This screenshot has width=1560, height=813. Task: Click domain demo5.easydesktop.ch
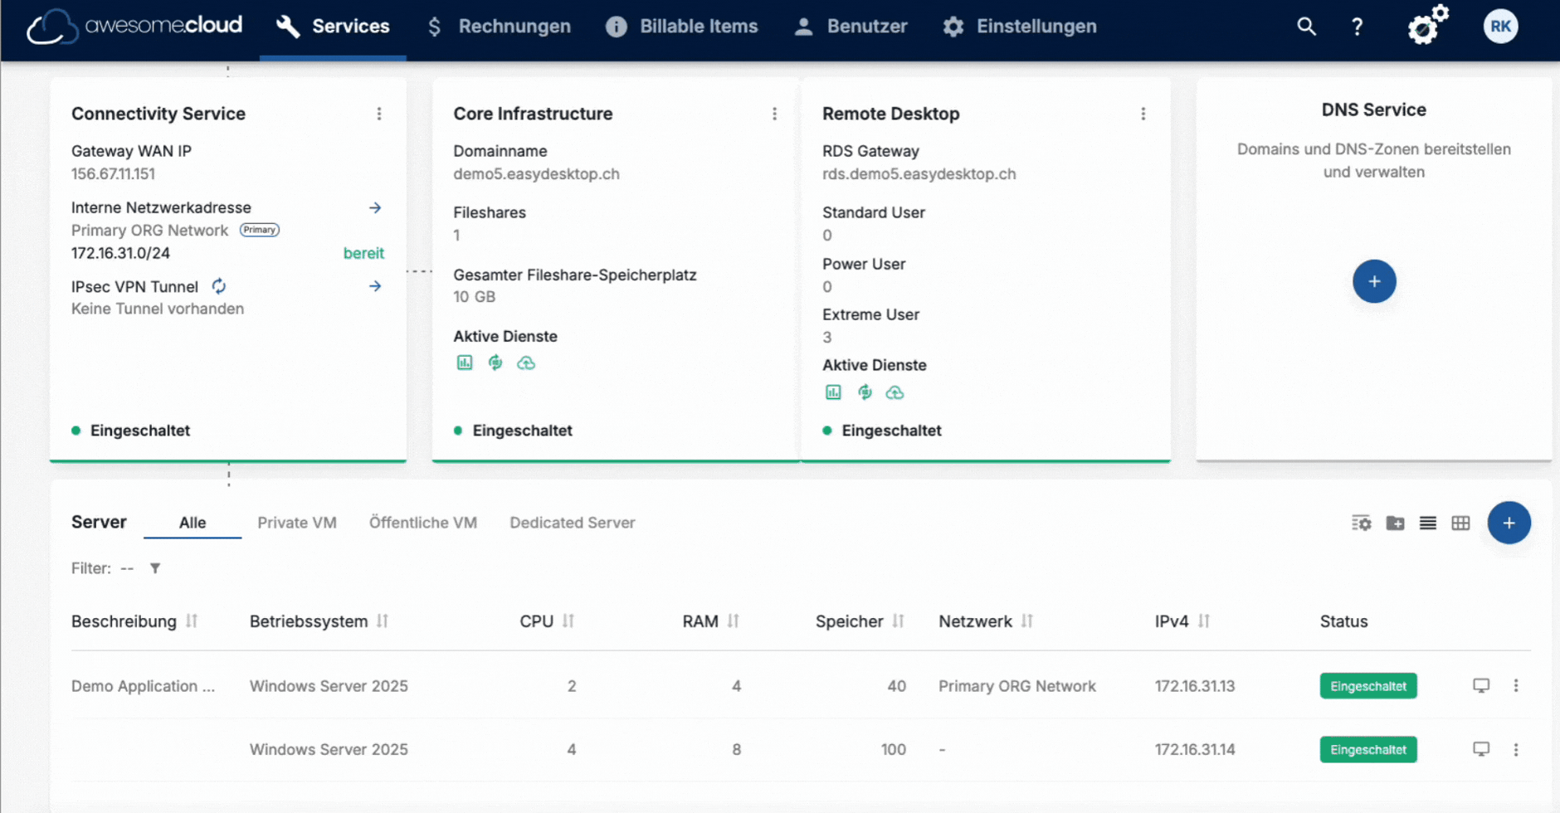pyautogui.click(x=536, y=174)
